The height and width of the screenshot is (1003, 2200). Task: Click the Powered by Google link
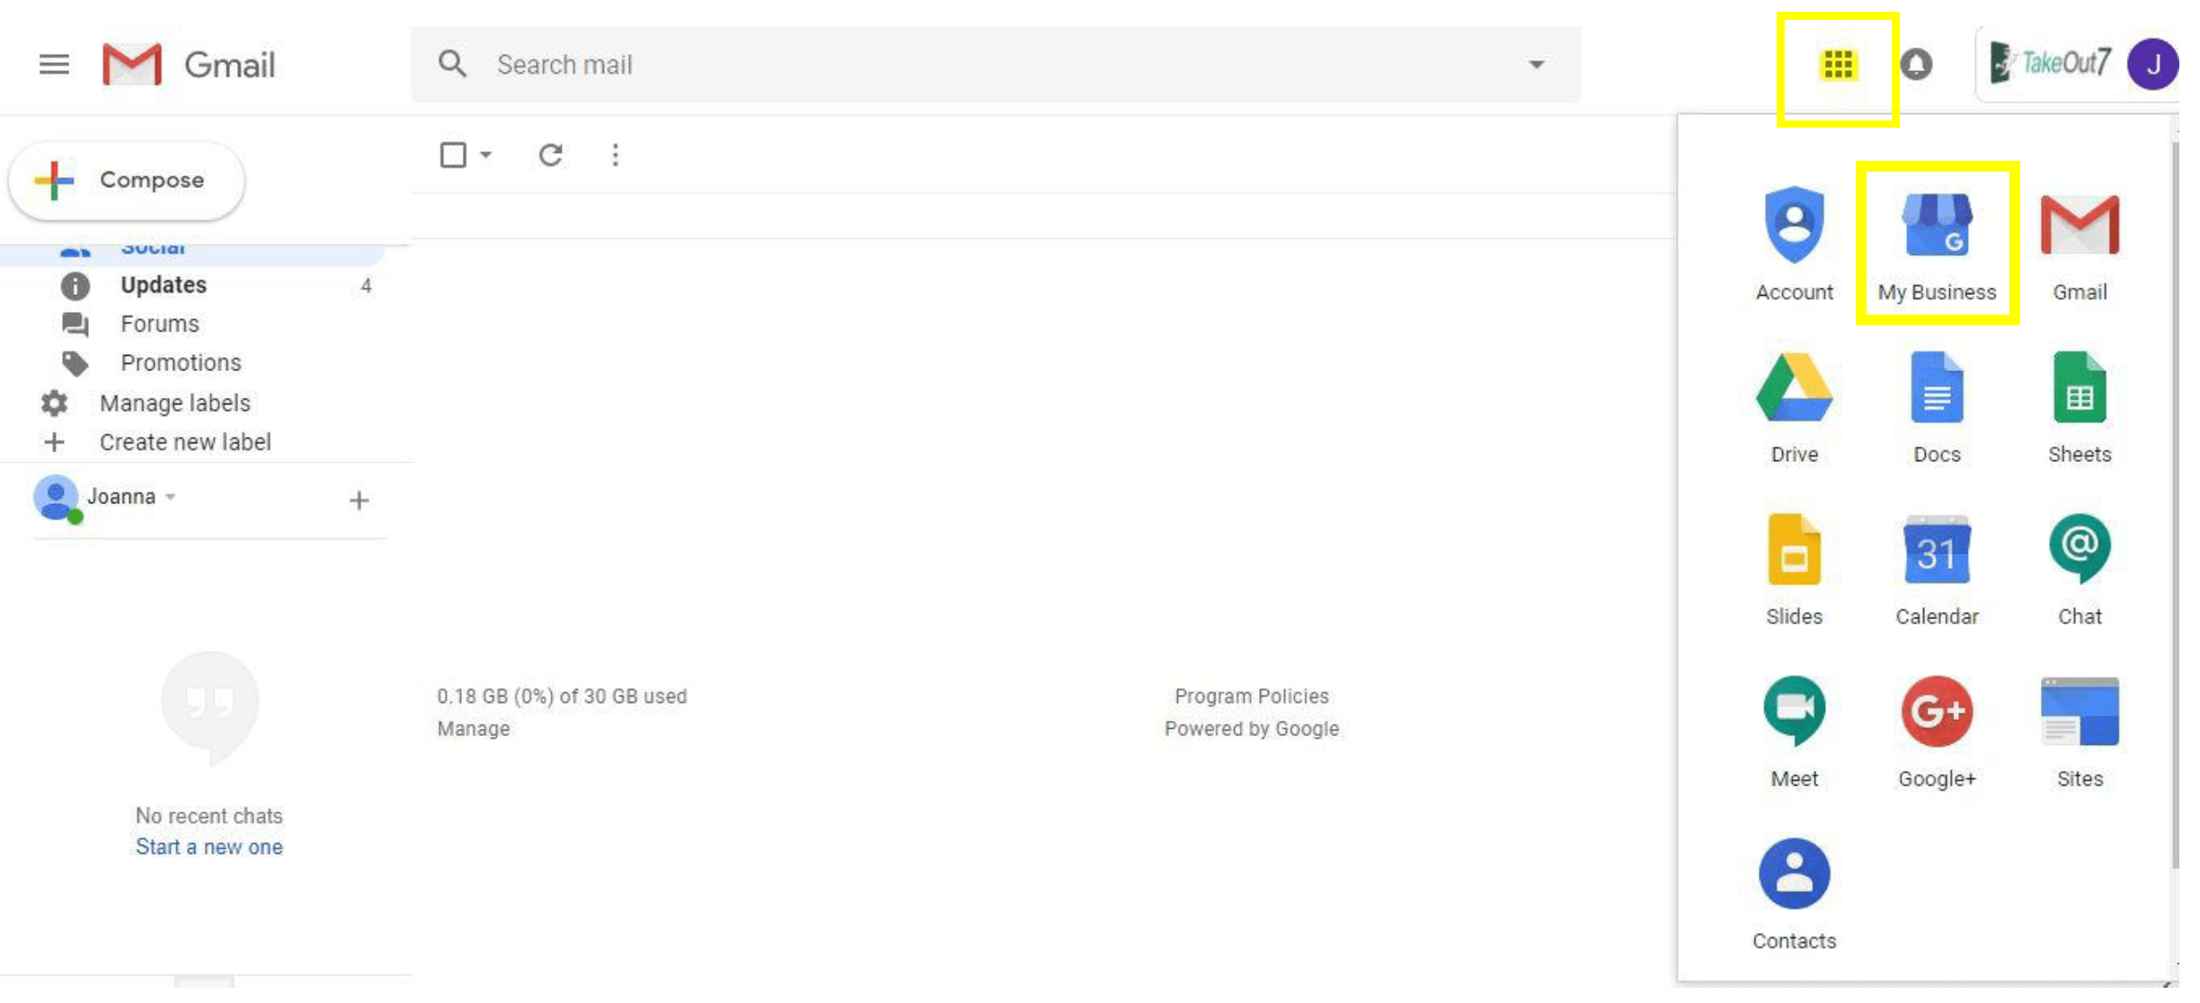coord(1252,729)
